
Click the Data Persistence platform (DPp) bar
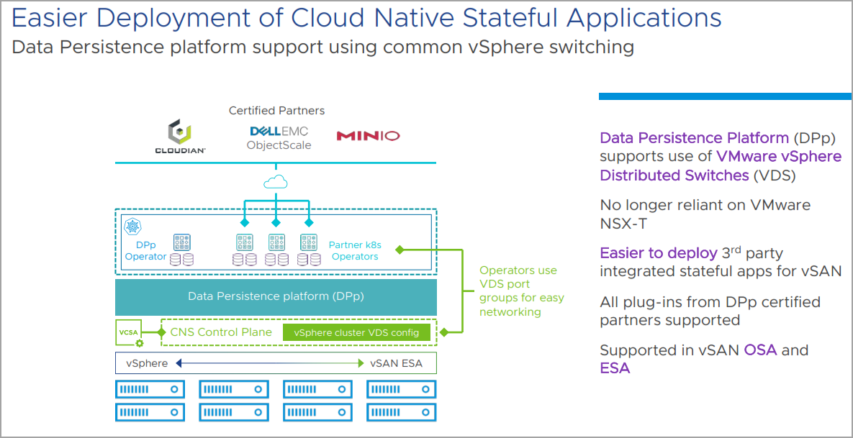point(276,296)
